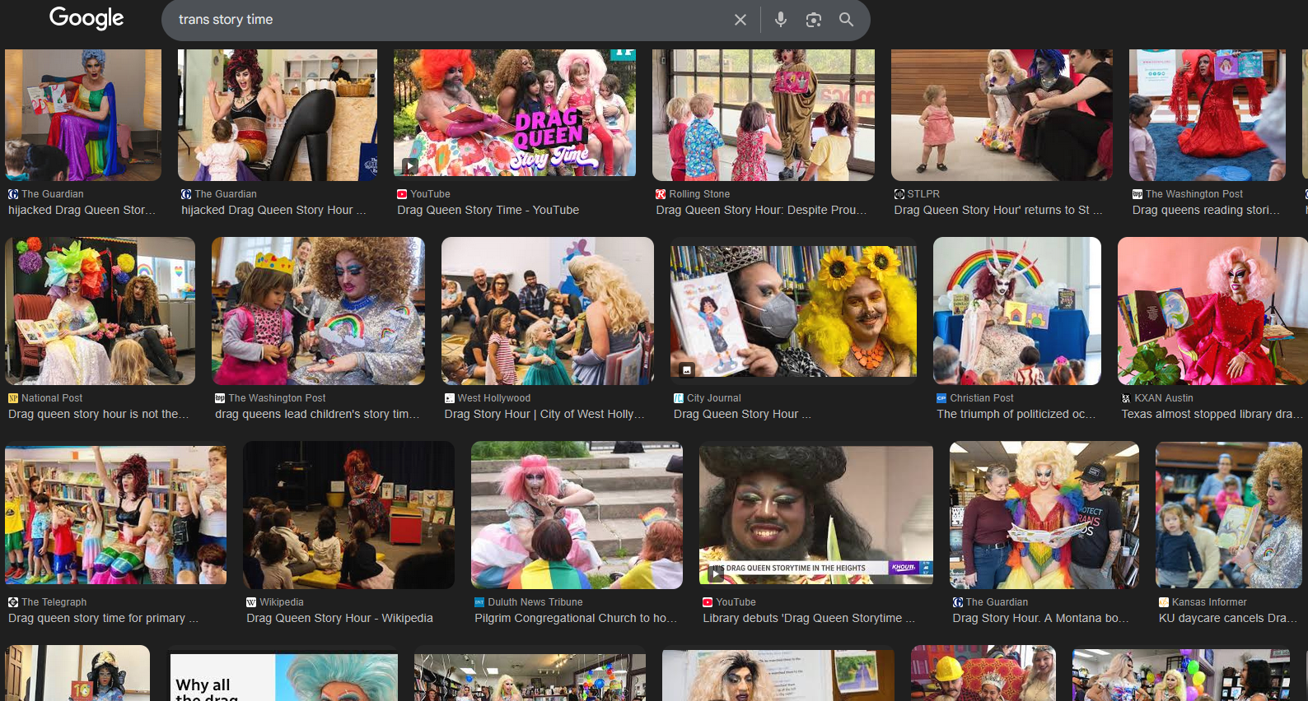Click 'Drag Queen Story Hour - Wikipedia' link
Screen dimensions: 1308x701
[339, 618]
